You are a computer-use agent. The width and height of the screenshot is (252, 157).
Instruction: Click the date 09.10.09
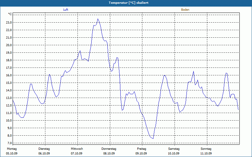tap(141, 154)
